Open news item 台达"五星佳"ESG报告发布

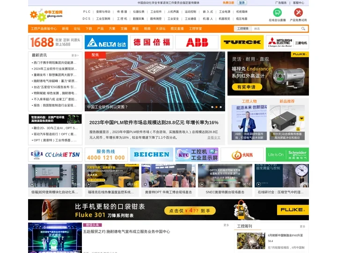pyautogui.click(x=54, y=87)
